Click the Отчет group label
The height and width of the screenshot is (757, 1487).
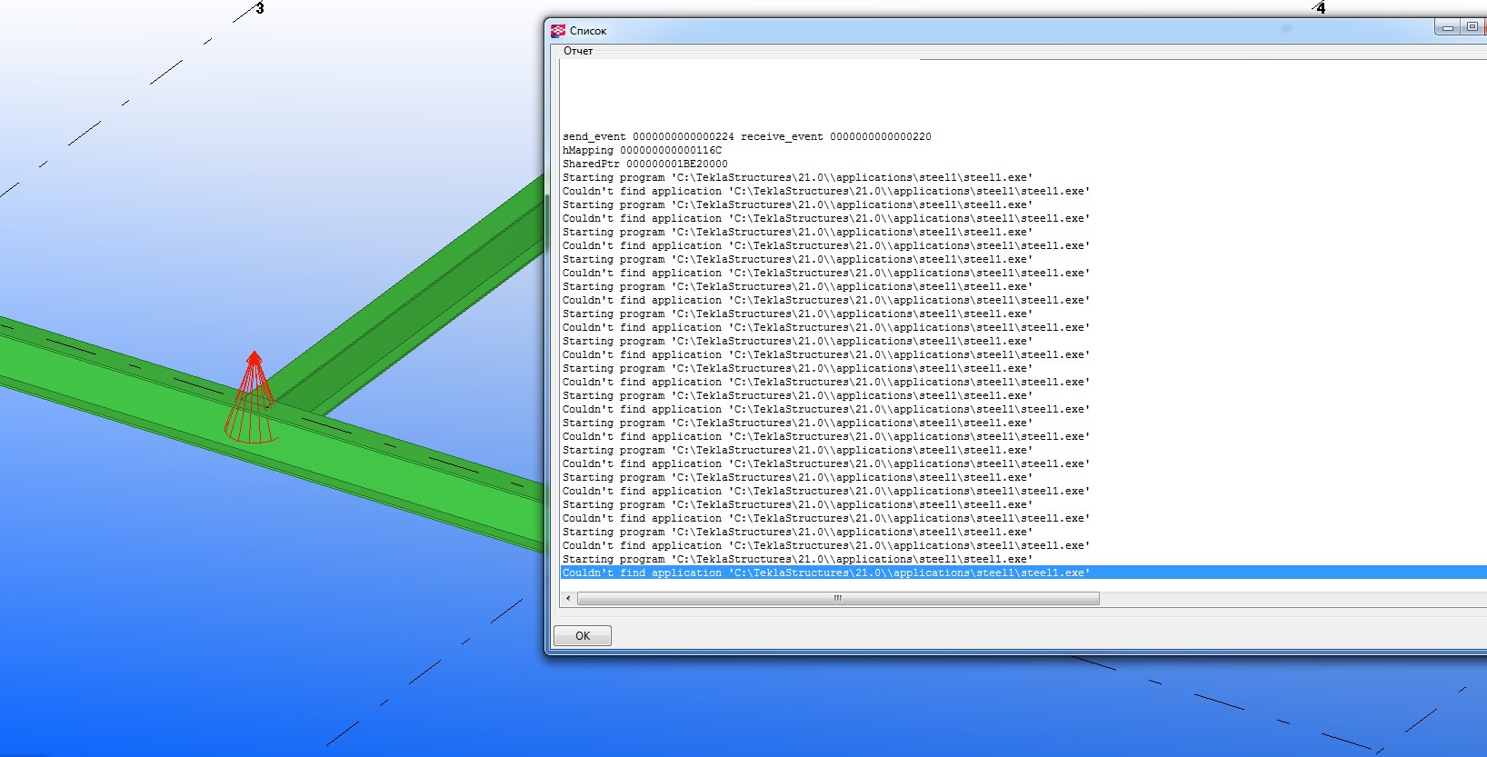click(578, 51)
